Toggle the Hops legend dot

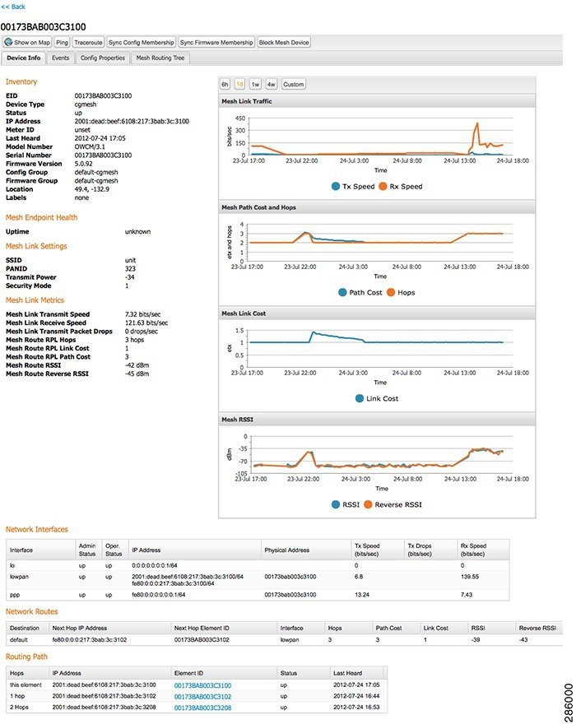(391, 292)
